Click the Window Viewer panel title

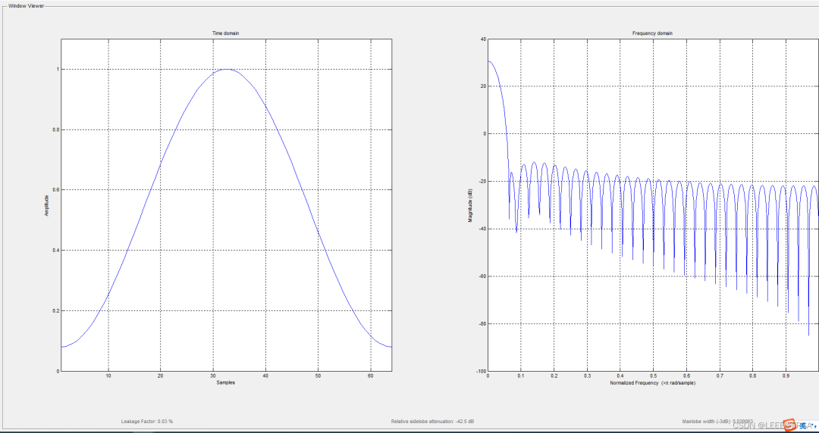tap(27, 5)
